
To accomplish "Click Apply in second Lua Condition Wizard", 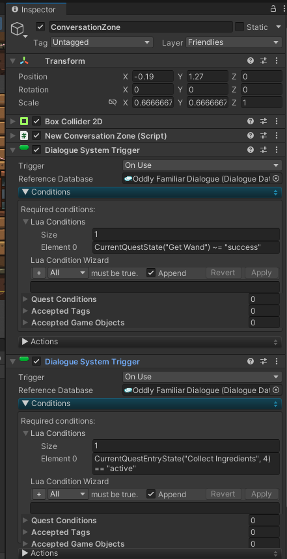I will coord(262,494).
